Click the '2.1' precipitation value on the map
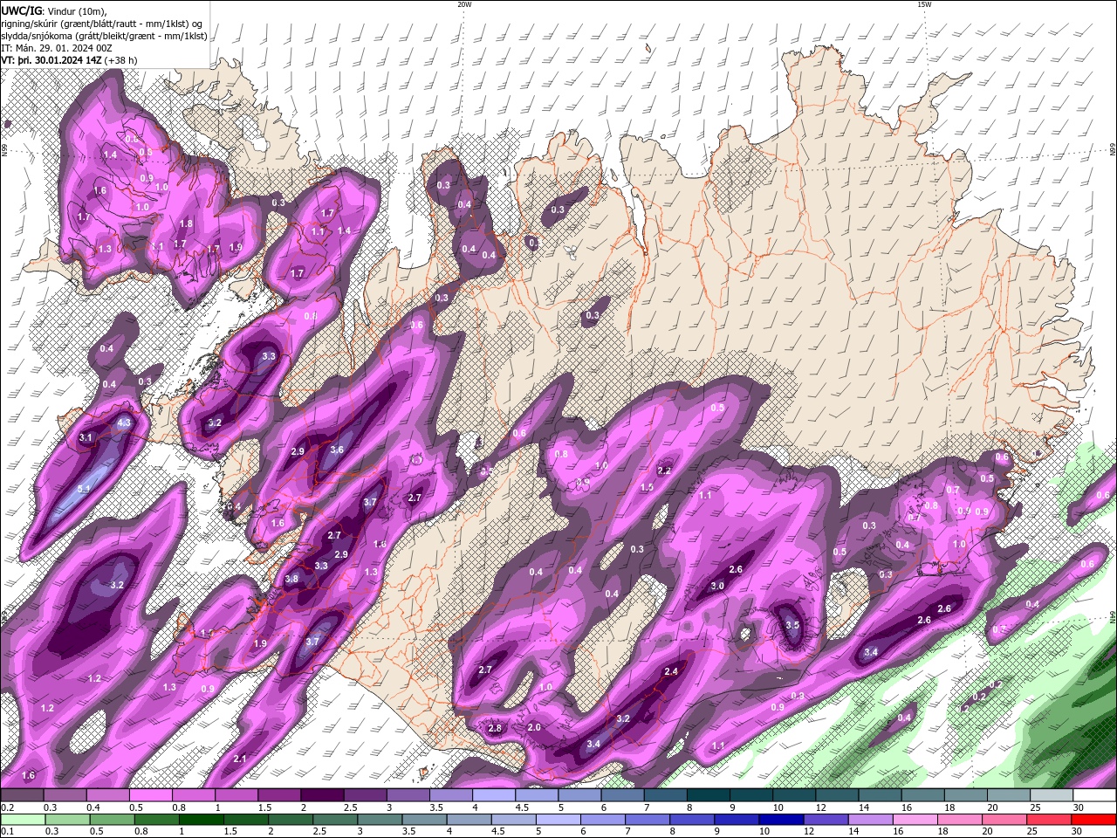The width and height of the screenshot is (1117, 838). [x=240, y=759]
